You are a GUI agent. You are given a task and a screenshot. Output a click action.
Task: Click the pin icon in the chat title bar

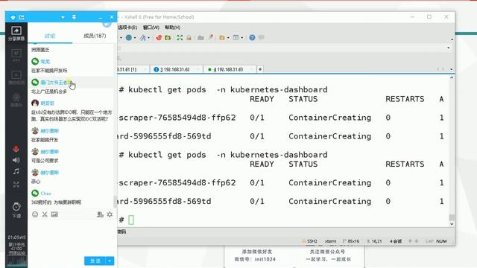[x=74, y=17]
